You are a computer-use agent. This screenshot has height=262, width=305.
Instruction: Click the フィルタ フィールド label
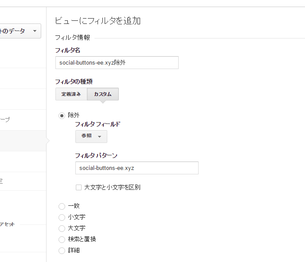(98, 124)
